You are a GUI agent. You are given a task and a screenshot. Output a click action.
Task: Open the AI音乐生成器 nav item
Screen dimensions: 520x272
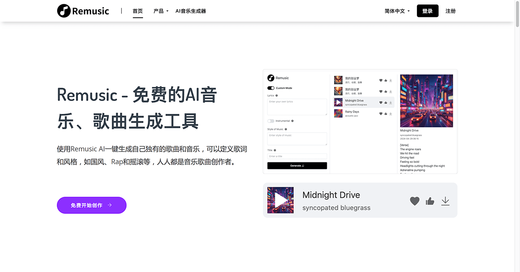(191, 11)
